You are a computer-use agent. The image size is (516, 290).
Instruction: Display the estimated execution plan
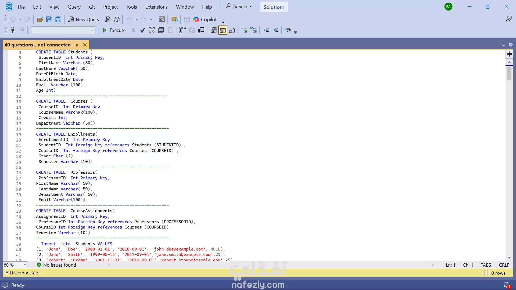(x=152, y=30)
